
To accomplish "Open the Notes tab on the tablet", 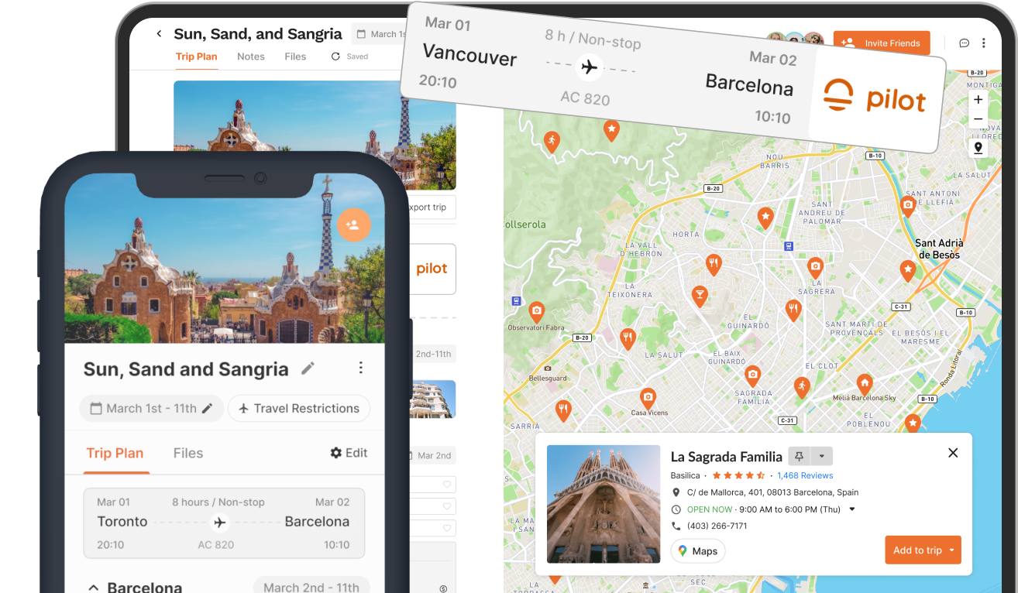I will [x=251, y=57].
